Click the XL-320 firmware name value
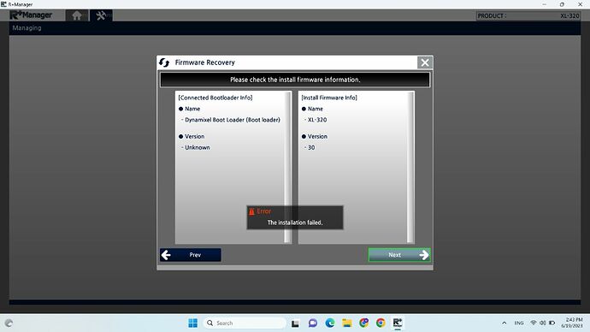The image size is (590, 332). click(317, 120)
